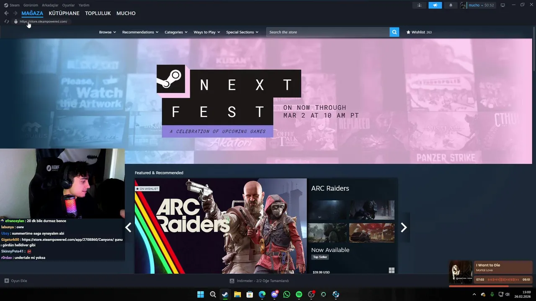The height and width of the screenshot is (301, 536).
Task: Open Spotify from the taskbar
Action: tap(299, 294)
